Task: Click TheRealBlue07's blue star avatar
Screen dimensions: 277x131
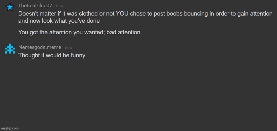Action: tap(10, 7)
